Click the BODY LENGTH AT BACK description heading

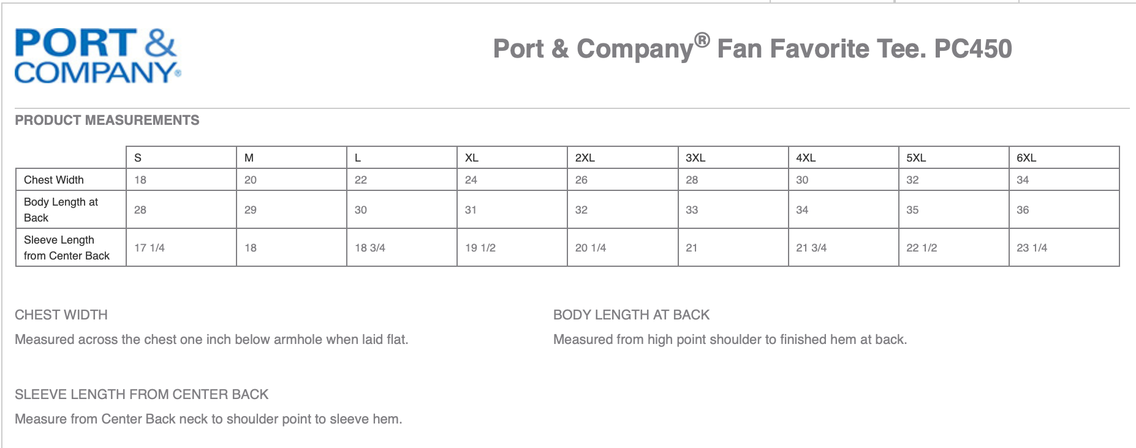(631, 315)
